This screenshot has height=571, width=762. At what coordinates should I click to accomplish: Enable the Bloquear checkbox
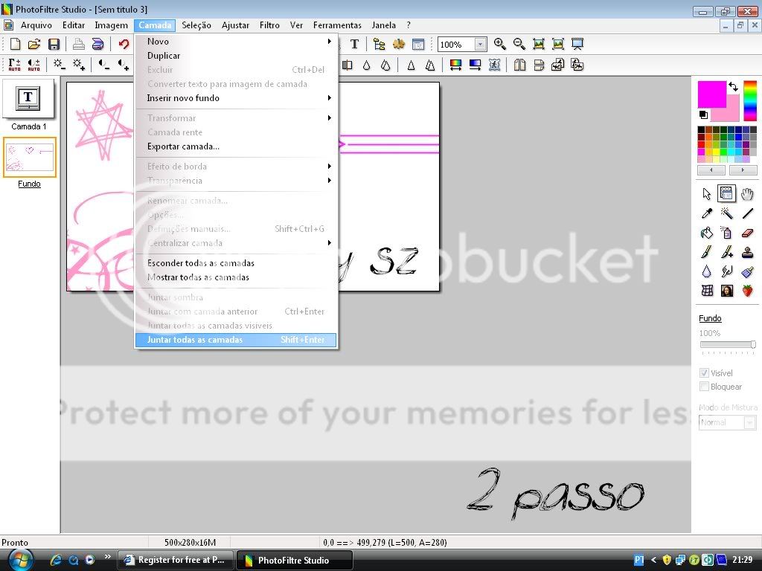pos(704,387)
